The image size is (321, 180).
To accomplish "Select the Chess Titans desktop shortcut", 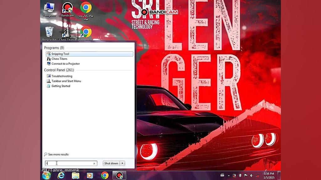I will pos(67,33).
